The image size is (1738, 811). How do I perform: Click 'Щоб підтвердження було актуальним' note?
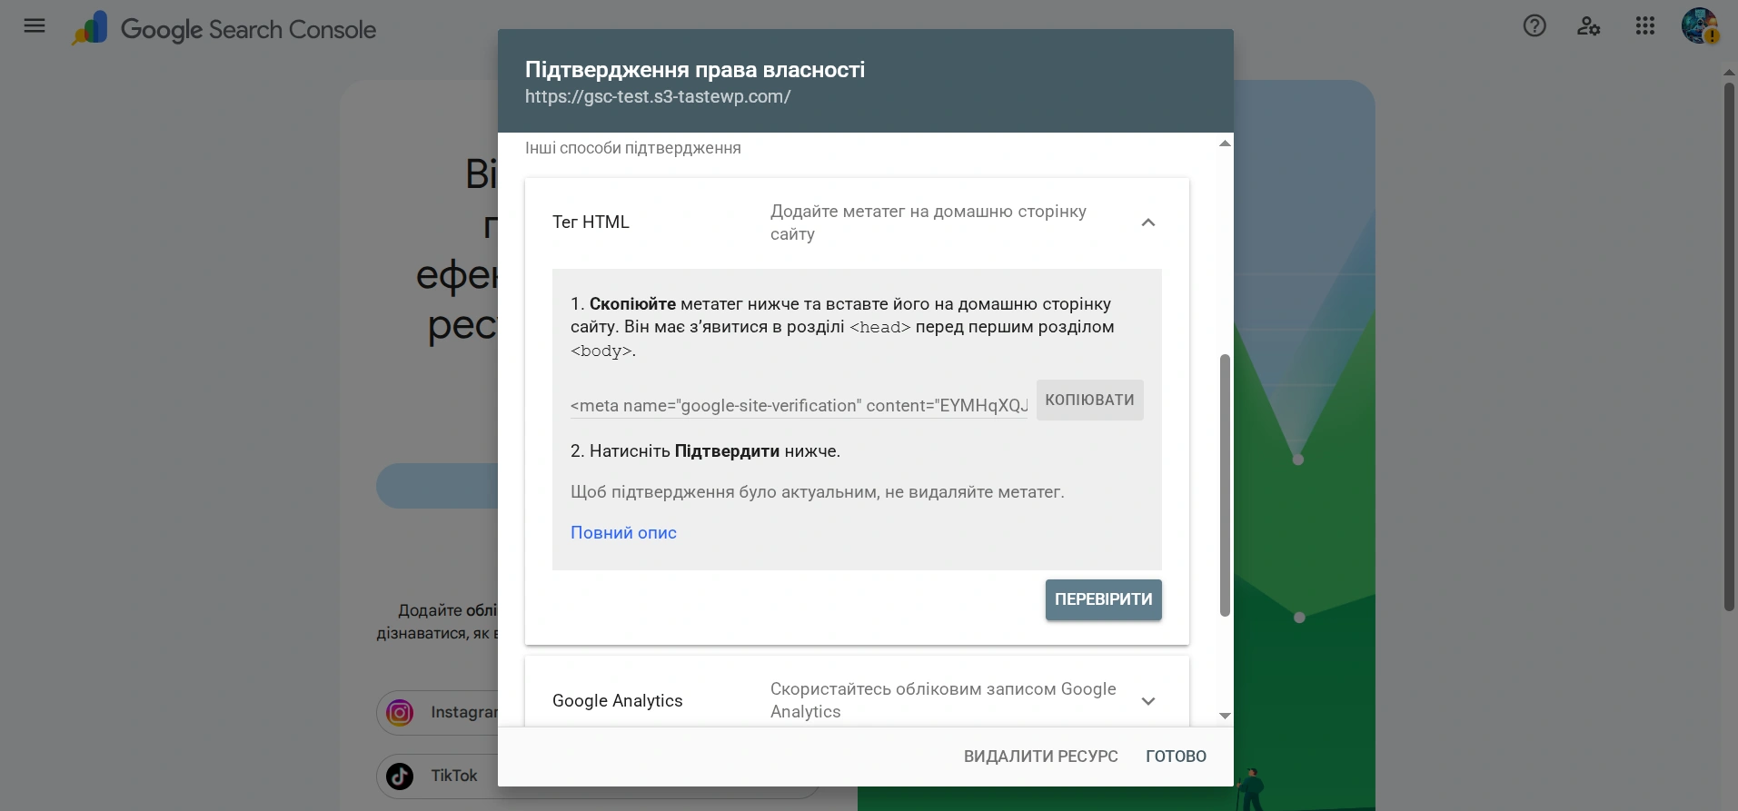click(818, 492)
